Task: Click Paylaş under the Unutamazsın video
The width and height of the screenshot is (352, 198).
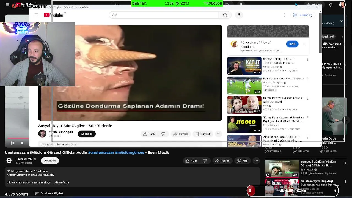Action: [222, 161]
